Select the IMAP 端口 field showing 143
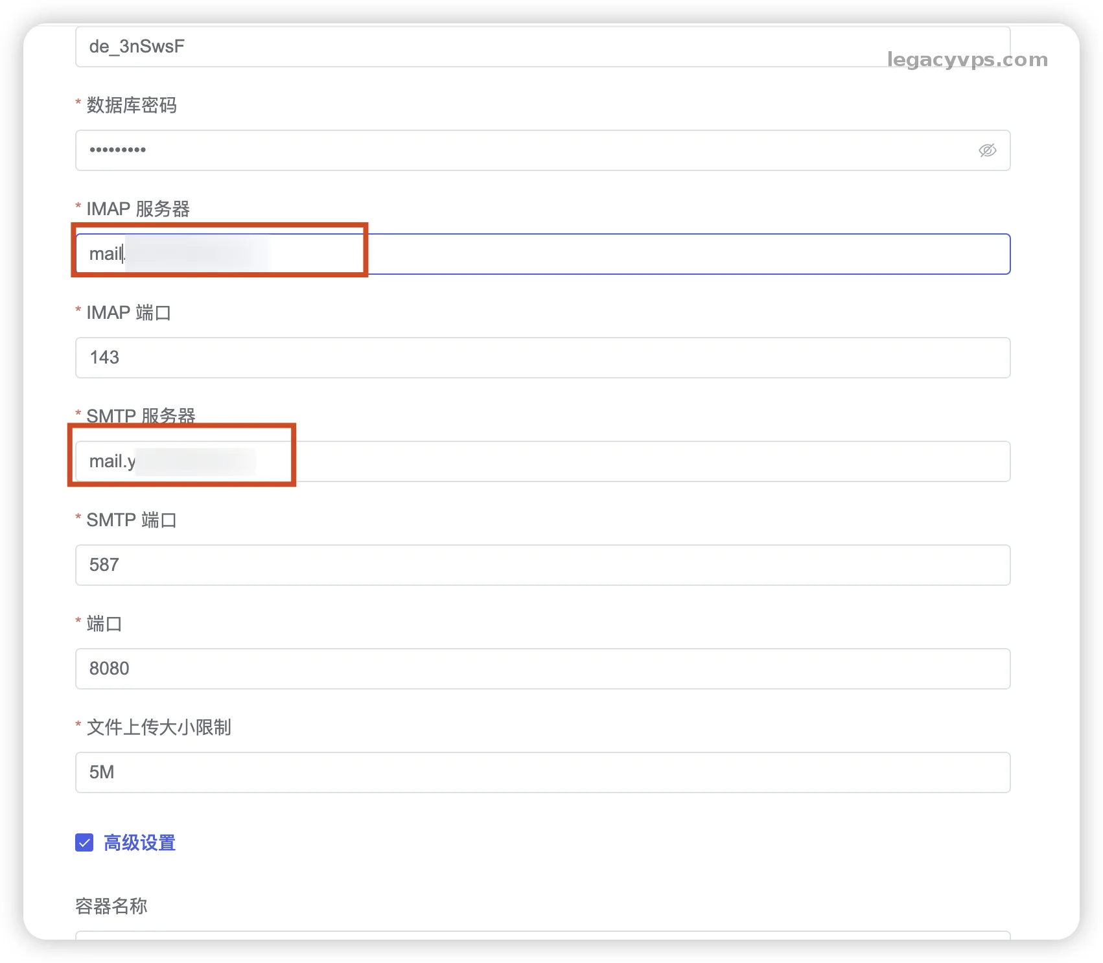 point(542,358)
